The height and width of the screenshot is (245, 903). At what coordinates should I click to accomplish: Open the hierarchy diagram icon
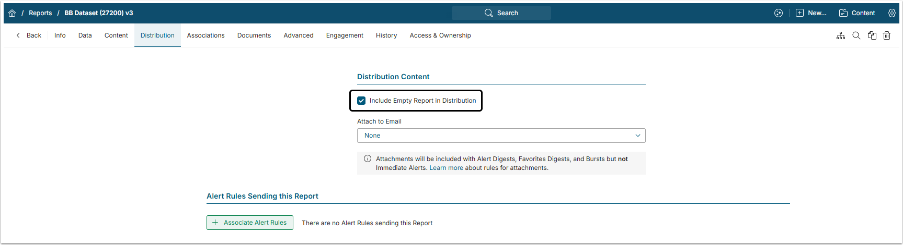click(x=841, y=35)
